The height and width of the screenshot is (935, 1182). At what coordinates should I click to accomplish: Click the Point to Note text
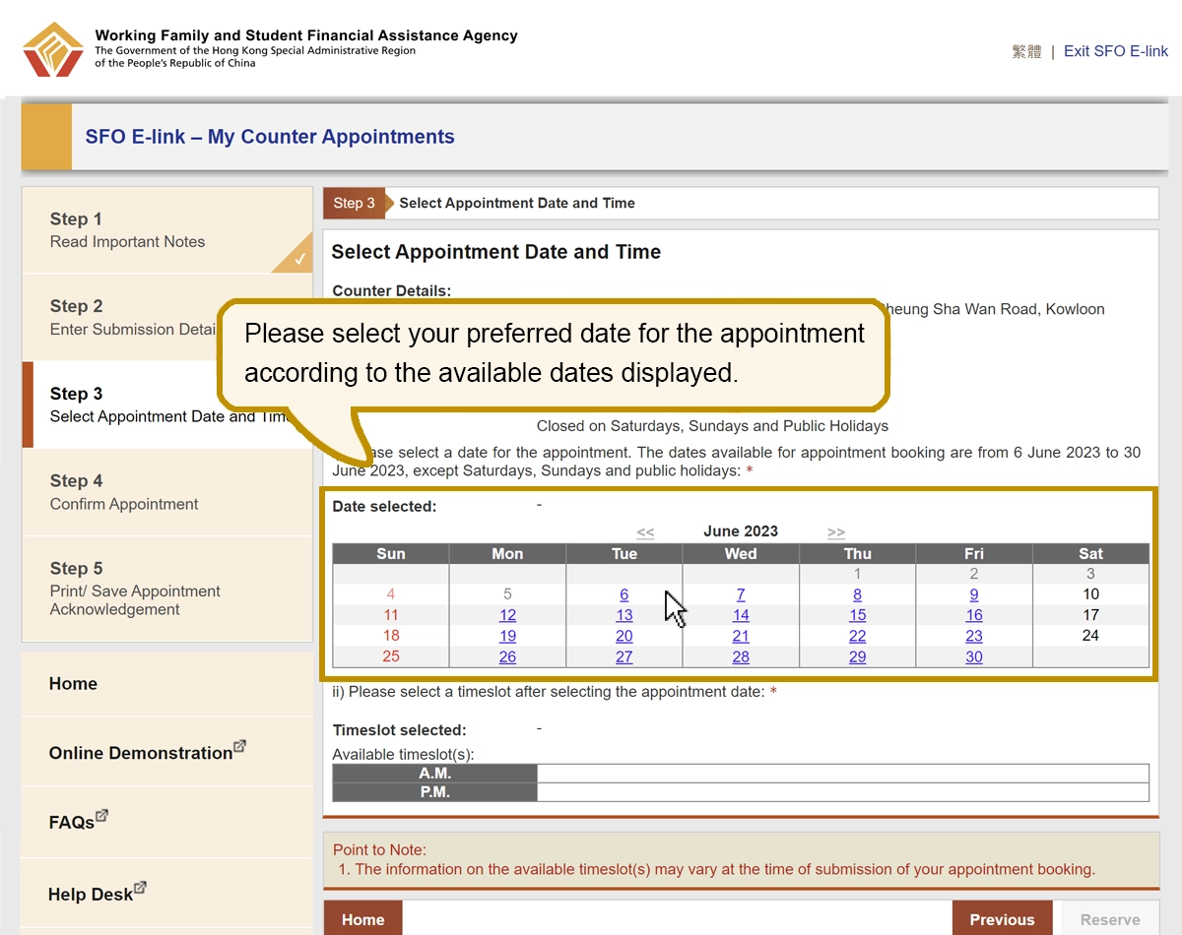coord(379,849)
